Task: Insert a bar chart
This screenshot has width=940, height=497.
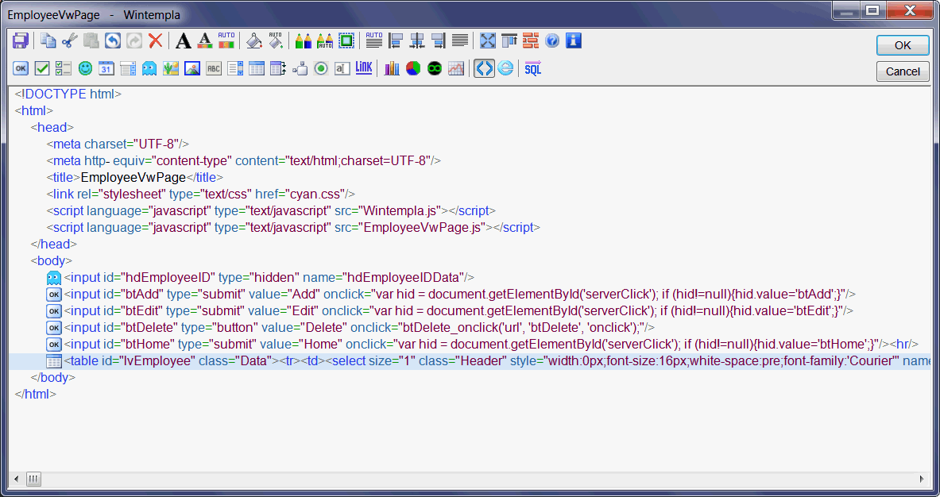Action: pos(392,69)
